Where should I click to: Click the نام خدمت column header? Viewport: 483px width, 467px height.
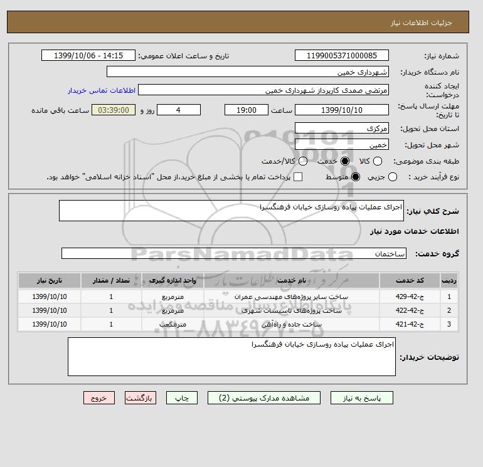pos(292,280)
